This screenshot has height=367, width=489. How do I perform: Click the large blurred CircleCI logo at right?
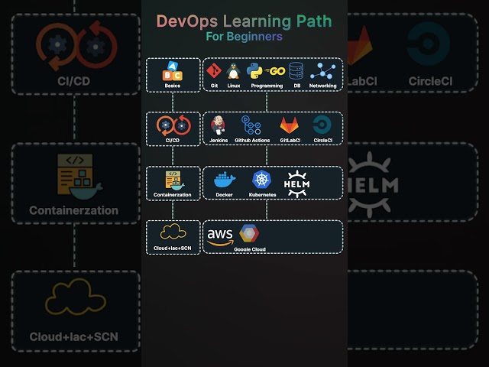tap(429, 44)
